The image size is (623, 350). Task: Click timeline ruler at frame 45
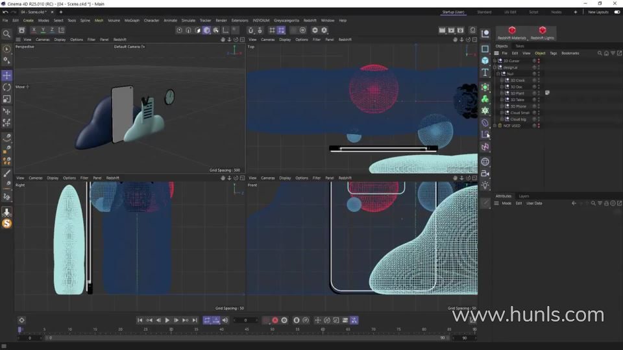click(247, 330)
